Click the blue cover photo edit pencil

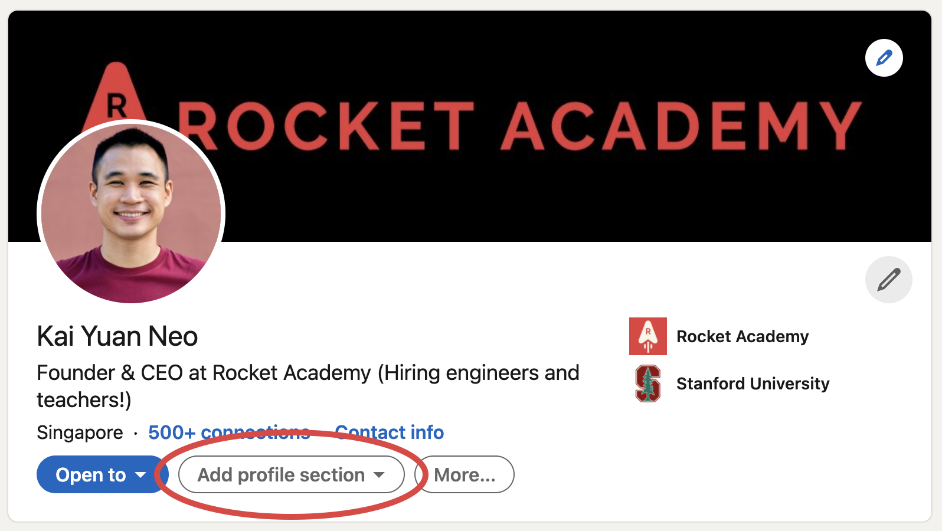pos(884,58)
